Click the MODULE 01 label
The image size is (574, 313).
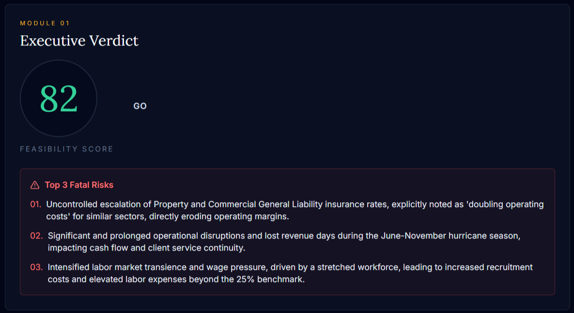pos(45,23)
